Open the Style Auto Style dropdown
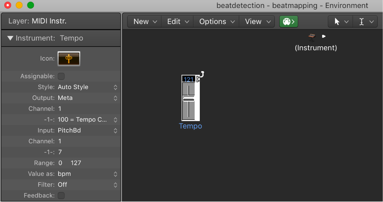This screenshot has width=383, height=202. (x=87, y=87)
